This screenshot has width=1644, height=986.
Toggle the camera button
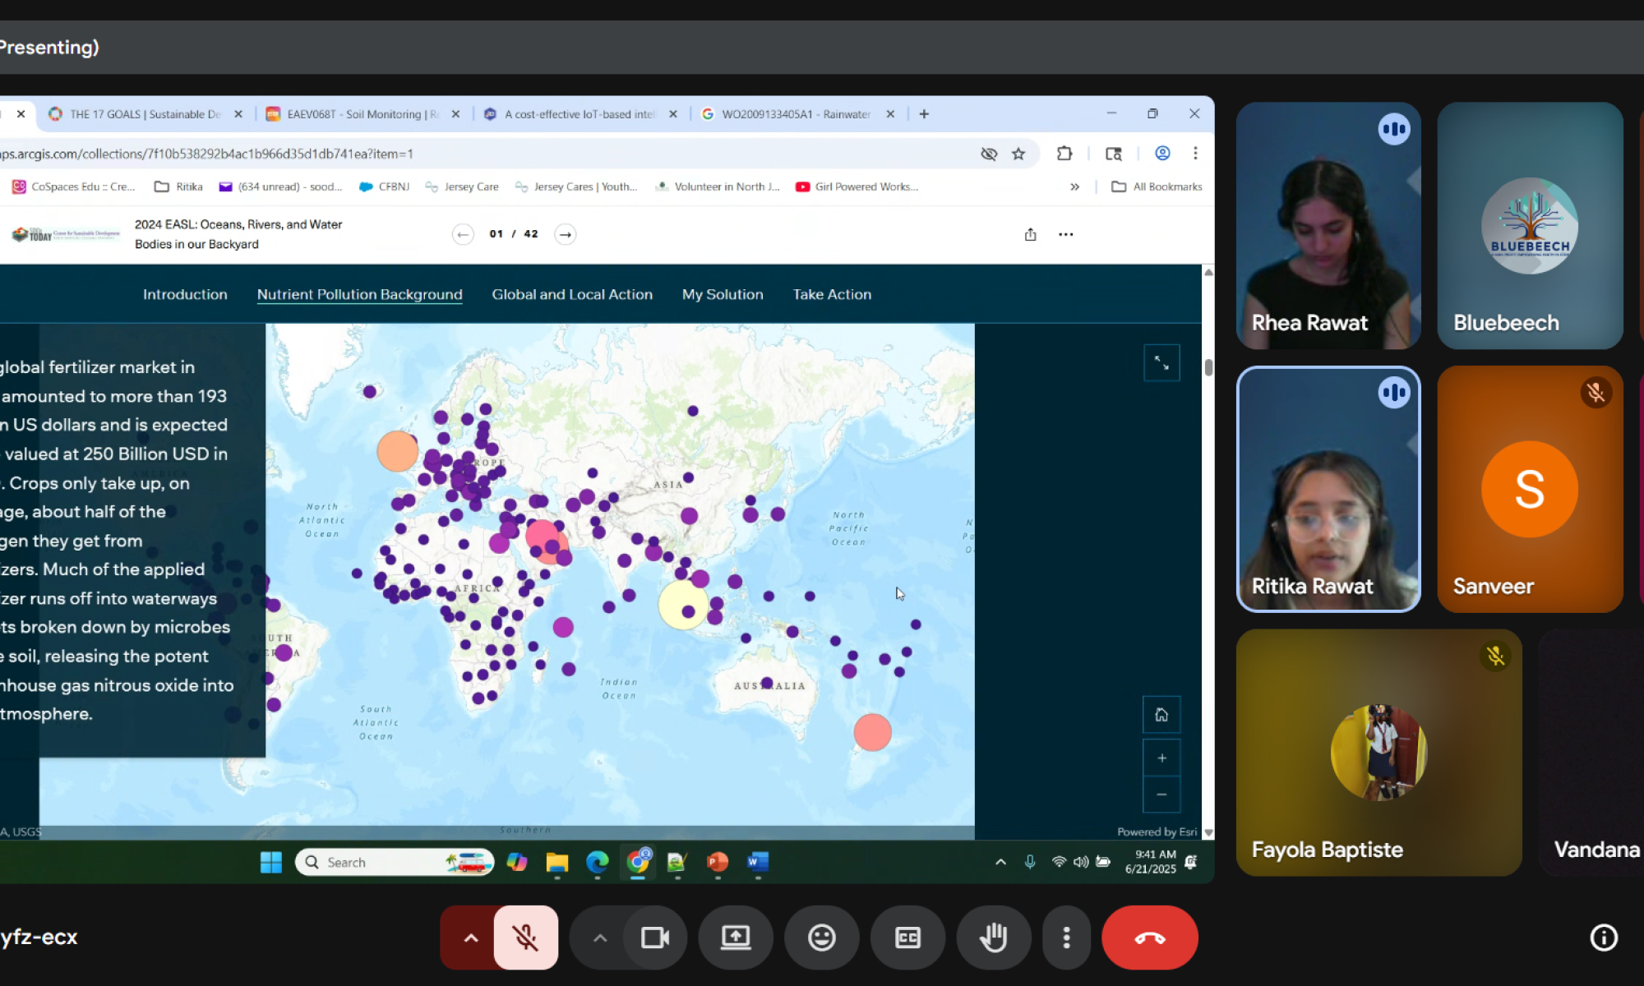pos(655,938)
